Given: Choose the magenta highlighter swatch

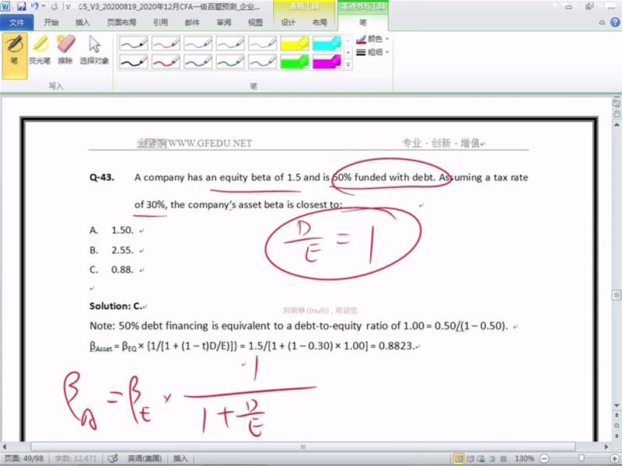Looking at the screenshot, I should click(x=327, y=61).
